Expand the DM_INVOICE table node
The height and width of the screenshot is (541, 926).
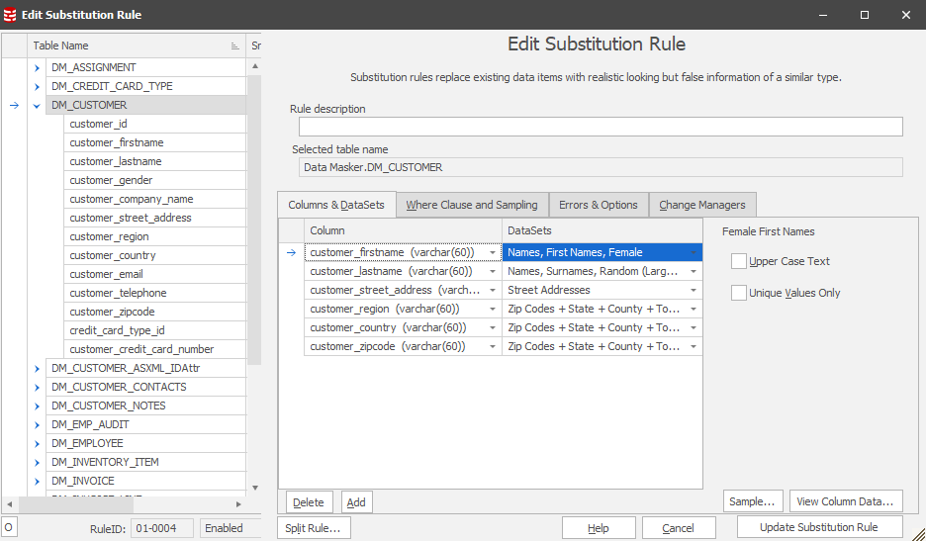point(38,481)
